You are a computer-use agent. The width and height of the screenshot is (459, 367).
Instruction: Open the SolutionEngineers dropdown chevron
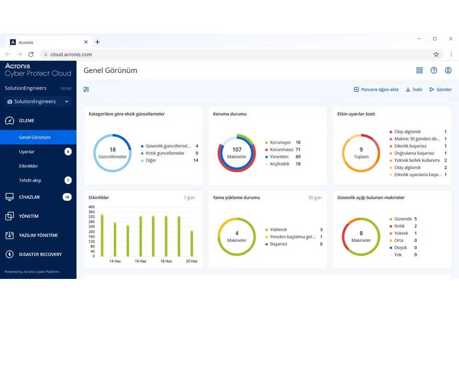(x=67, y=101)
